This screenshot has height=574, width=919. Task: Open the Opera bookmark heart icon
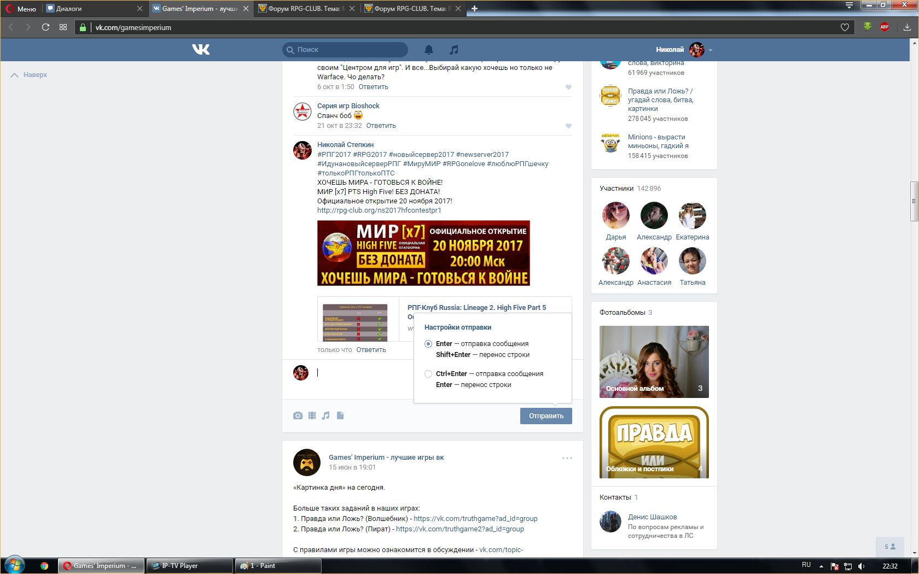(845, 27)
